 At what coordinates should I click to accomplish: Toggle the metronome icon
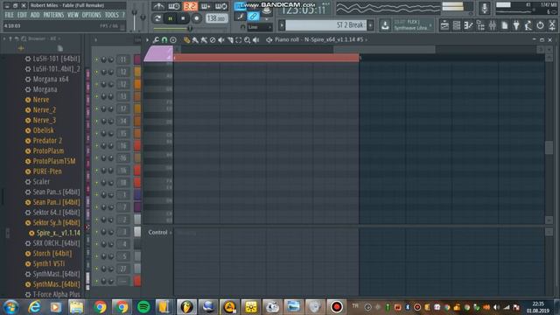click(x=158, y=6)
